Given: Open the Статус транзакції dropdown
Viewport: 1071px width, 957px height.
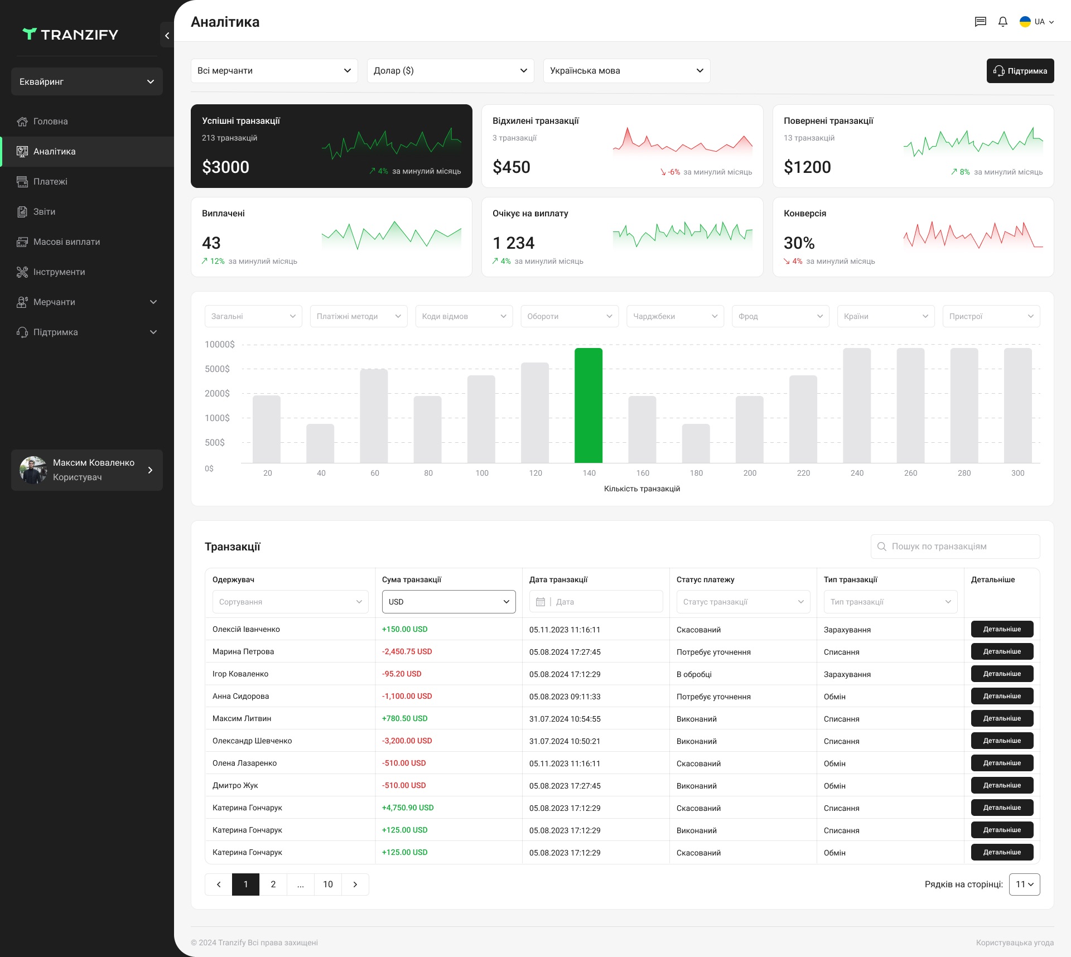Looking at the screenshot, I should pyautogui.click(x=743, y=602).
